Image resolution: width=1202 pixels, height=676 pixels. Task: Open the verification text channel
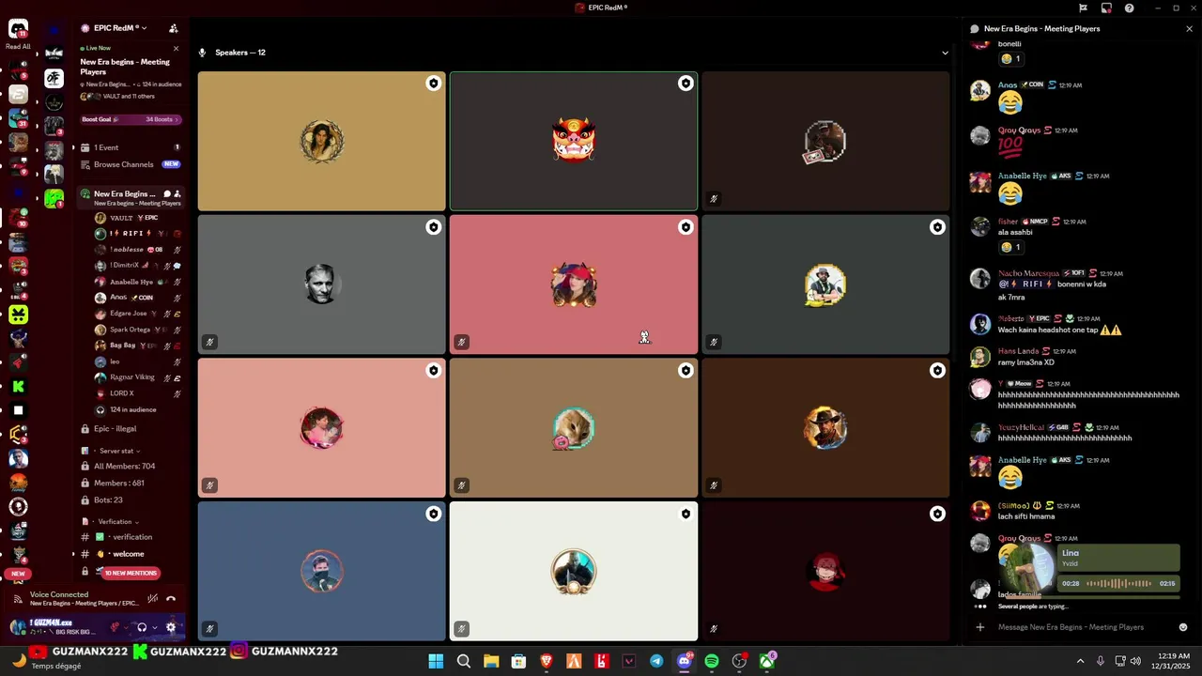131,537
